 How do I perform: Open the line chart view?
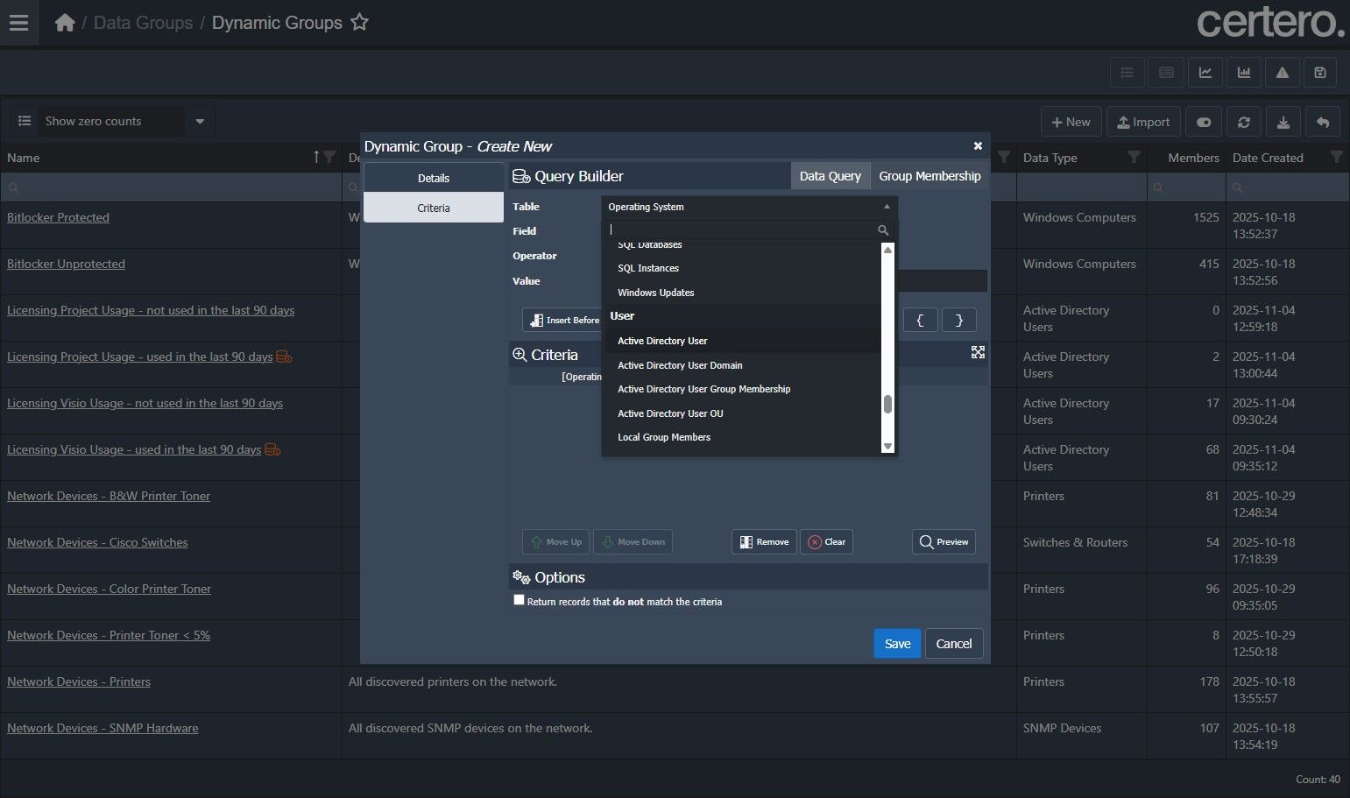coord(1205,73)
